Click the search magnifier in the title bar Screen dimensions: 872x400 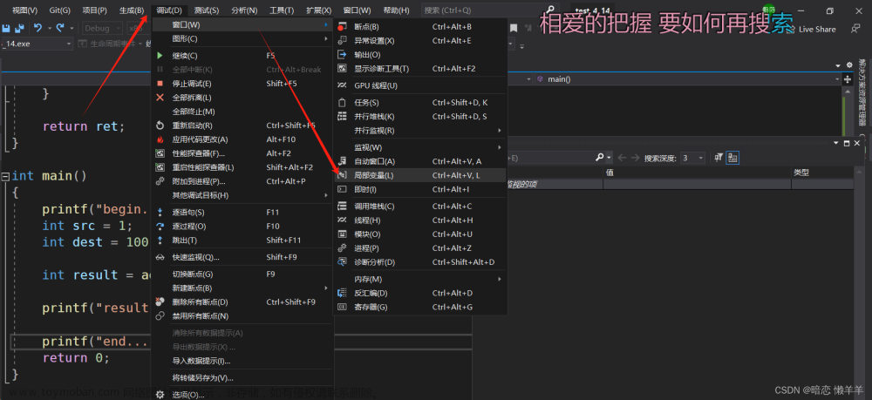pos(550,10)
